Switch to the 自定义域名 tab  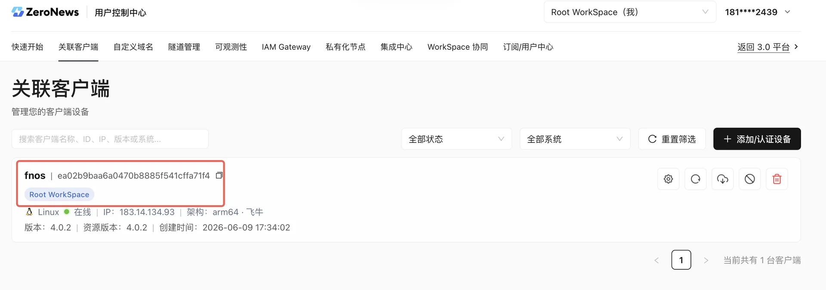133,47
